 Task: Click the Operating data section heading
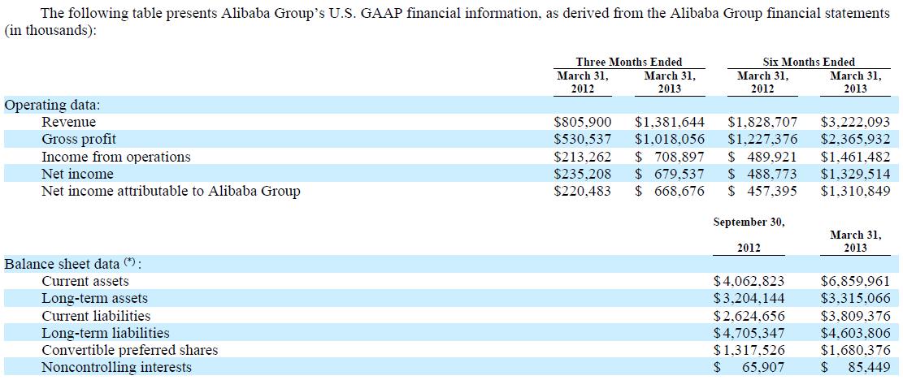tap(53, 105)
